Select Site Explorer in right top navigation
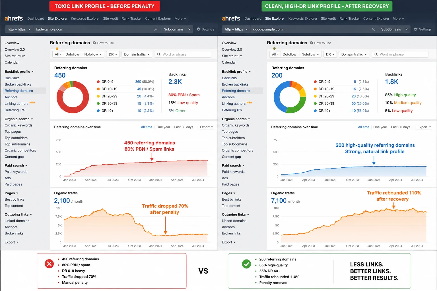437x291 pixels. pos(275,18)
